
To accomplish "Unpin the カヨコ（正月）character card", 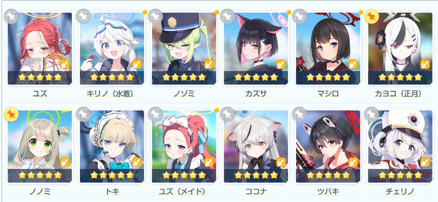I will tap(372, 16).
